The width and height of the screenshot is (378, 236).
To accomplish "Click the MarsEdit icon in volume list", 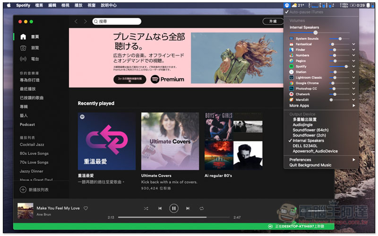I will (292, 100).
